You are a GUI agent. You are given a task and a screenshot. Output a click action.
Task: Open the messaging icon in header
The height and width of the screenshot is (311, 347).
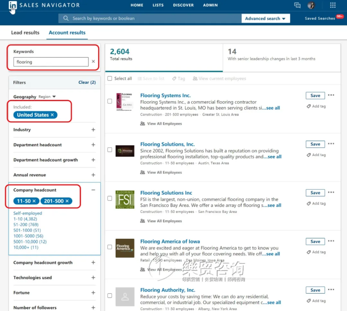(297, 5)
